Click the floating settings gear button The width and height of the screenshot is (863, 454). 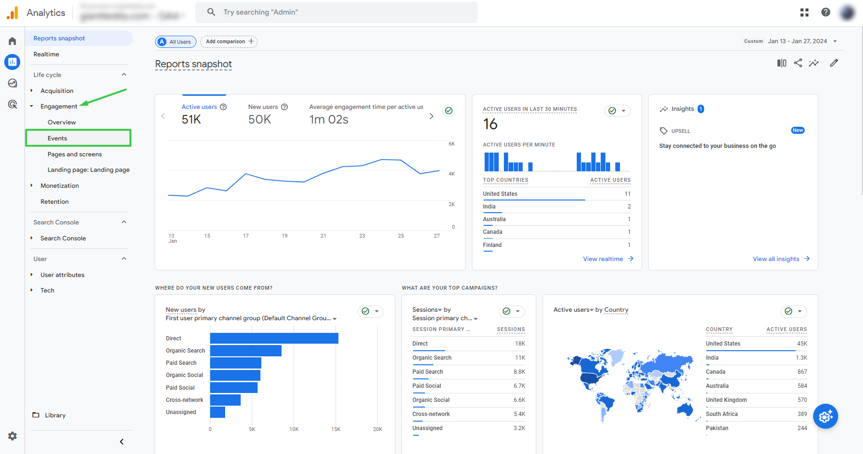point(826,416)
